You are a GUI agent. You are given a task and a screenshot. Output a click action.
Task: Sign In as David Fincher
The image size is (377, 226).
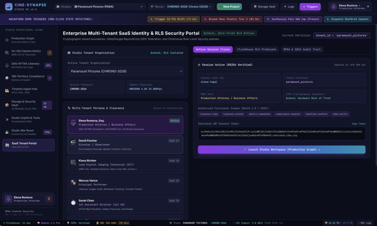(x=174, y=141)
